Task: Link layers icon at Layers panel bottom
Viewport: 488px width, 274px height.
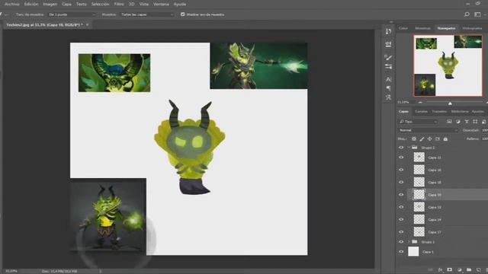Action: pos(431,269)
